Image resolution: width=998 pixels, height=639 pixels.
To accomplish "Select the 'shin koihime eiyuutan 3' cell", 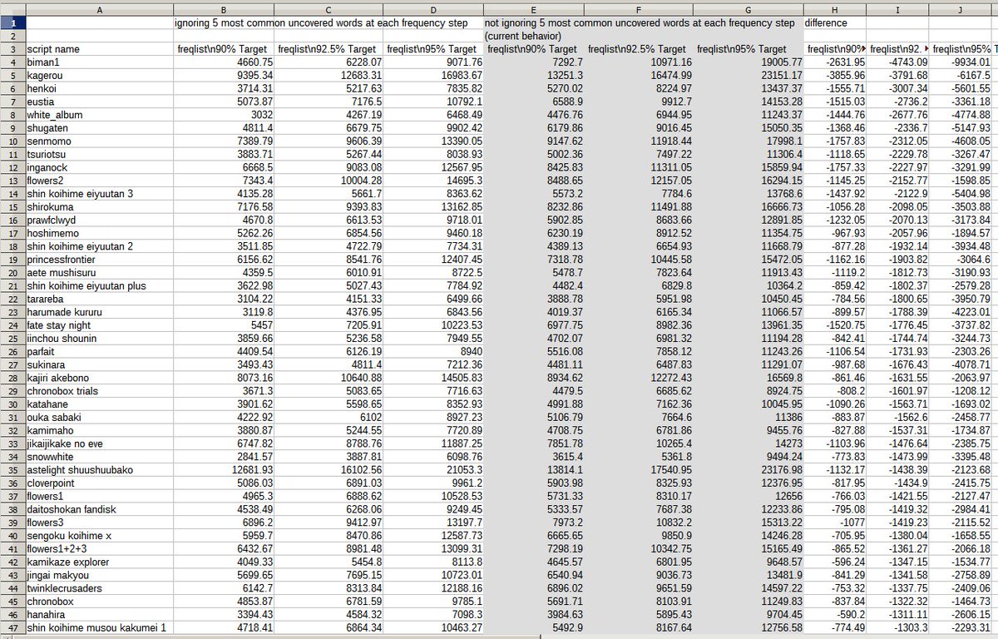I will coord(99,194).
